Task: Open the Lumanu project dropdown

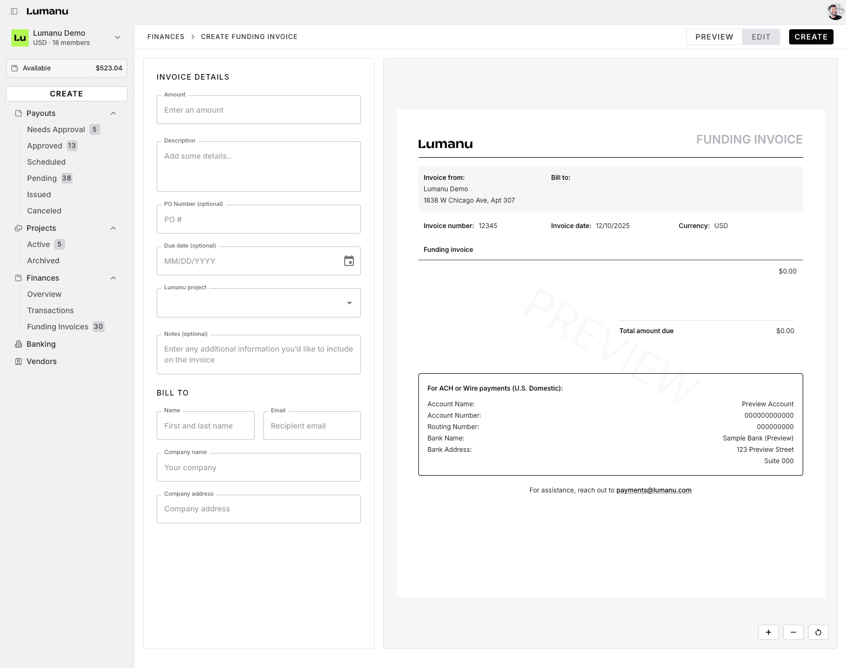Action: tap(259, 303)
